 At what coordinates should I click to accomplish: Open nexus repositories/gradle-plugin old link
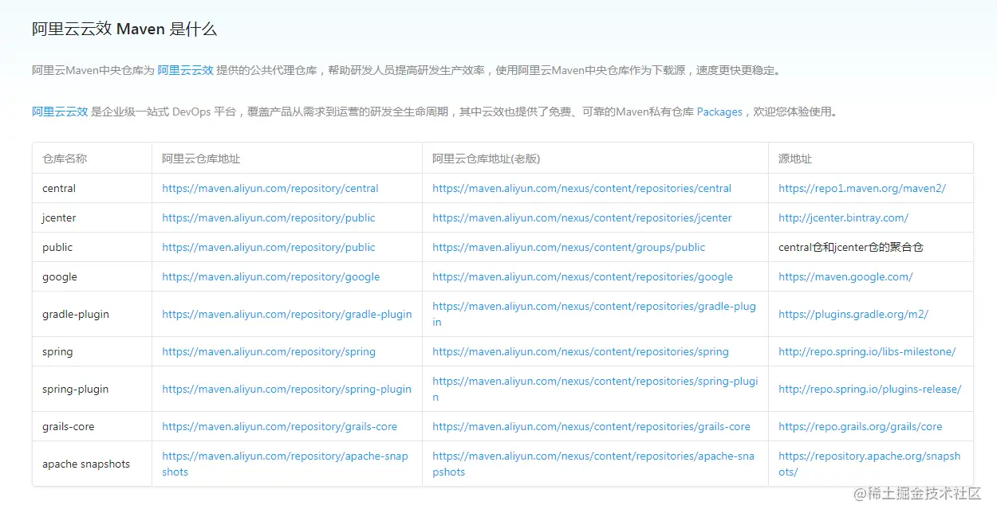click(x=594, y=315)
